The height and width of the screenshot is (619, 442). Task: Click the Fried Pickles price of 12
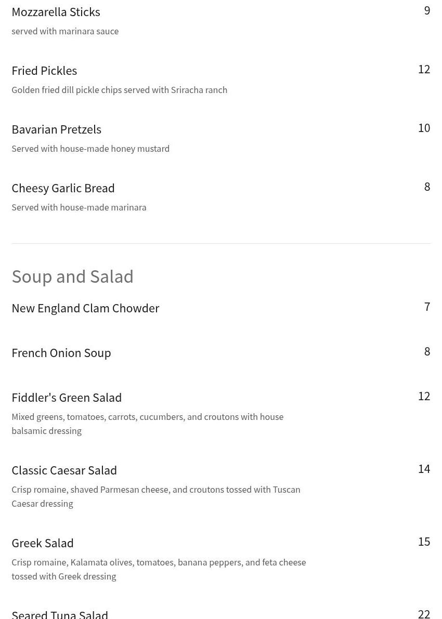click(x=424, y=70)
